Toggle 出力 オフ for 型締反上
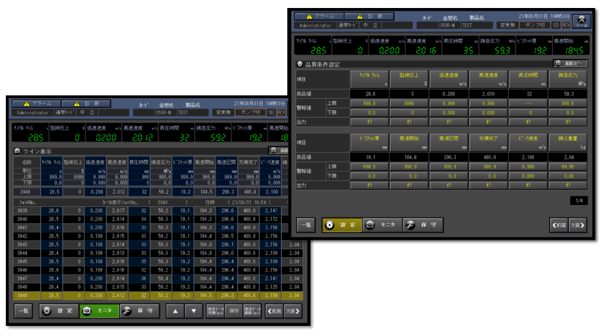This screenshot has height=334, width=601. tap(409, 122)
